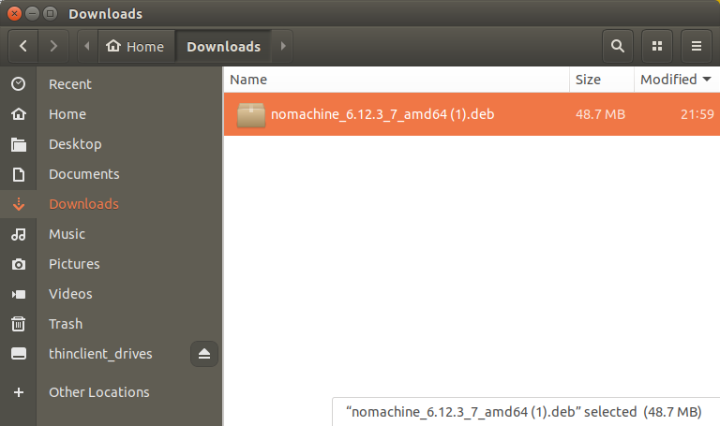Click the Music note icon in the sidebar
Image resolution: width=720 pixels, height=426 pixels.
click(19, 234)
